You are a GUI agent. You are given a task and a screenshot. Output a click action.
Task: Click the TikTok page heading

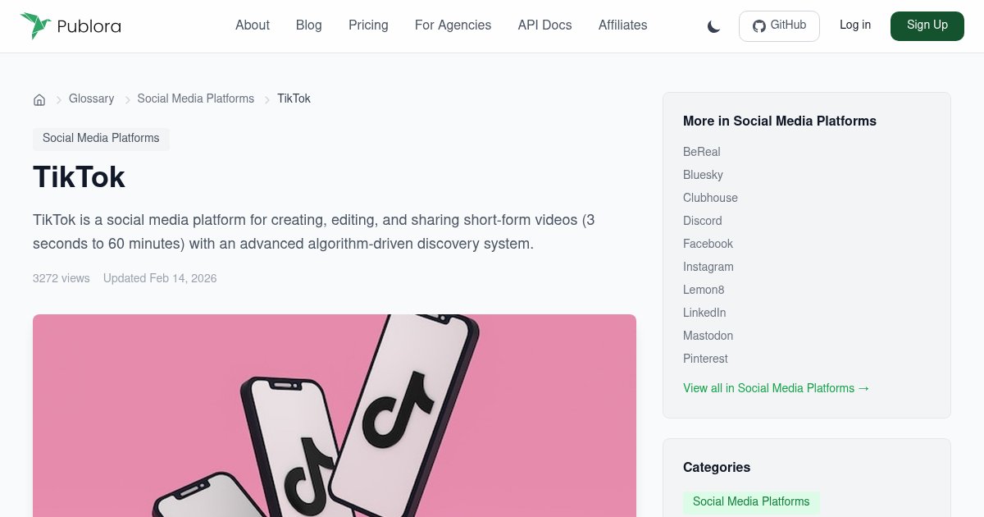pos(79,177)
